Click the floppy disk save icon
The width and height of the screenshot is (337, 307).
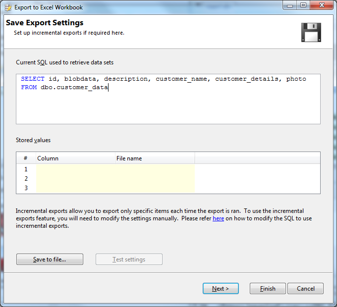311,32
